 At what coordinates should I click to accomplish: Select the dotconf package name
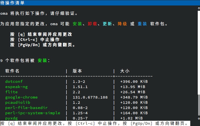click(14, 81)
